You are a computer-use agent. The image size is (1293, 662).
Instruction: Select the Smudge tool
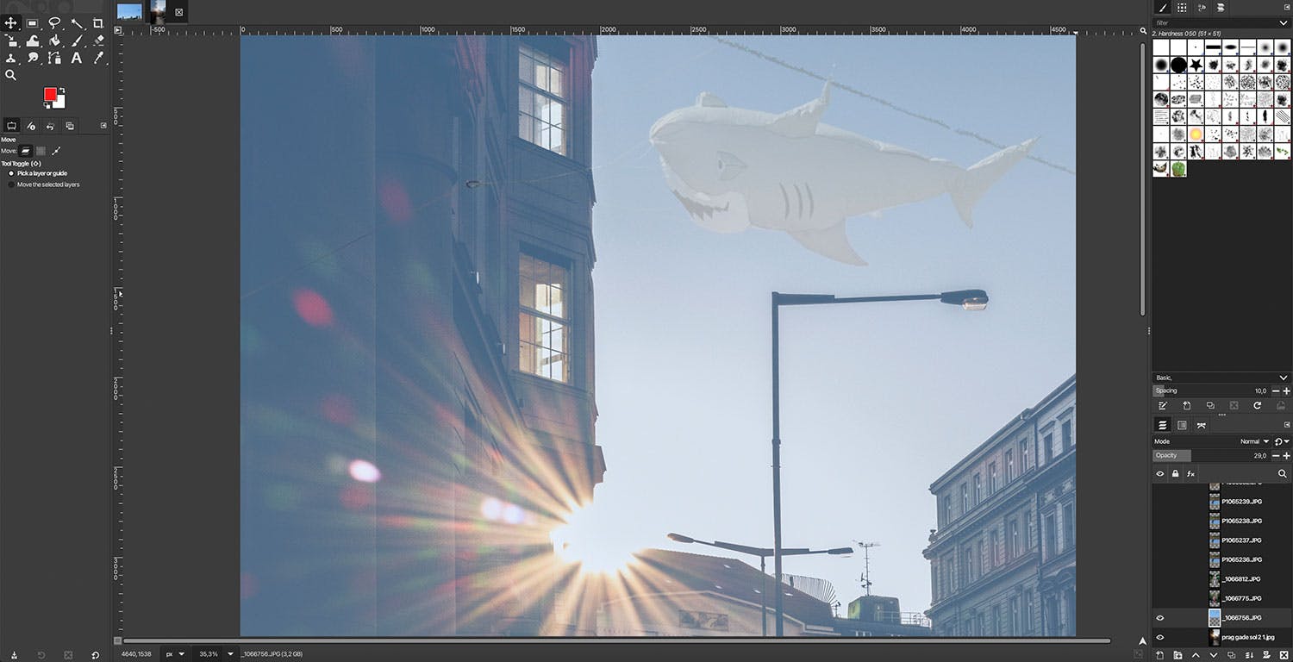pos(33,58)
